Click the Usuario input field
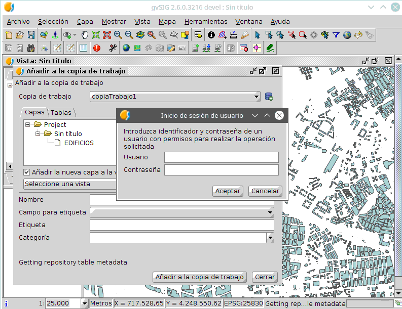Image resolution: width=402 pixels, height=309 pixels. point(221,157)
